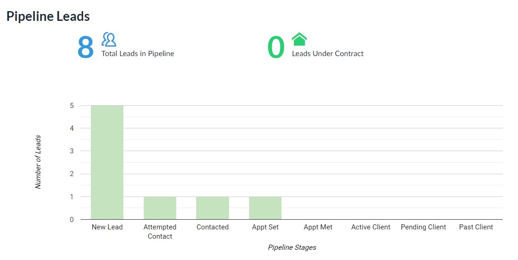Viewport: 518px width, 260px height.
Task: Click the Total Leads in Pipeline label
Action: point(138,54)
